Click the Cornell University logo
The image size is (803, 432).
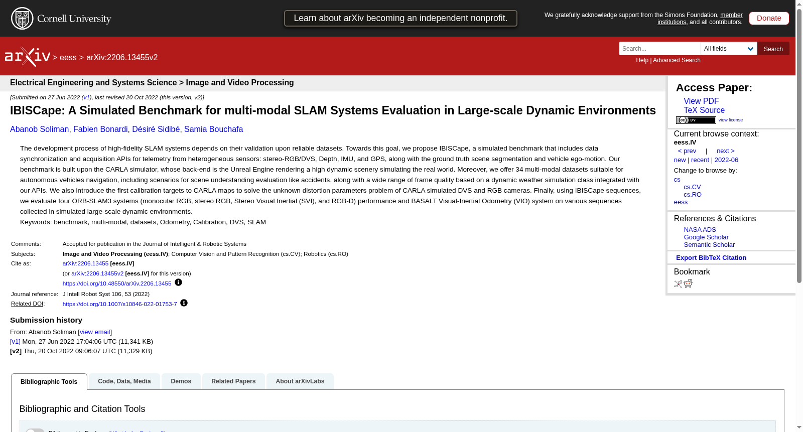point(61,19)
